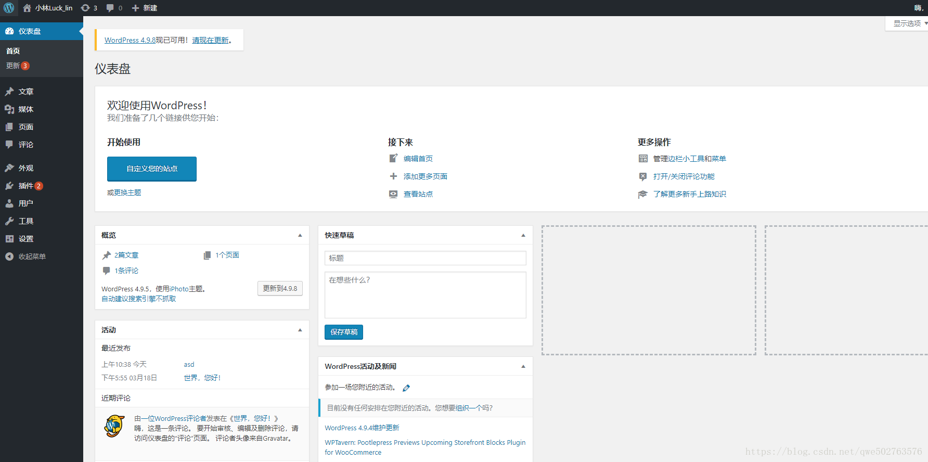Click the plus icon beside 添加更多页面
Screen dimensions: 928x462
pyautogui.click(x=393, y=176)
